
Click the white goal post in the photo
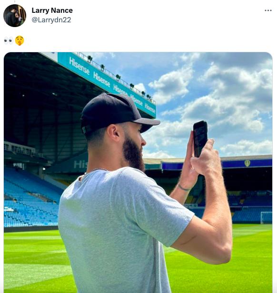click(267, 218)
